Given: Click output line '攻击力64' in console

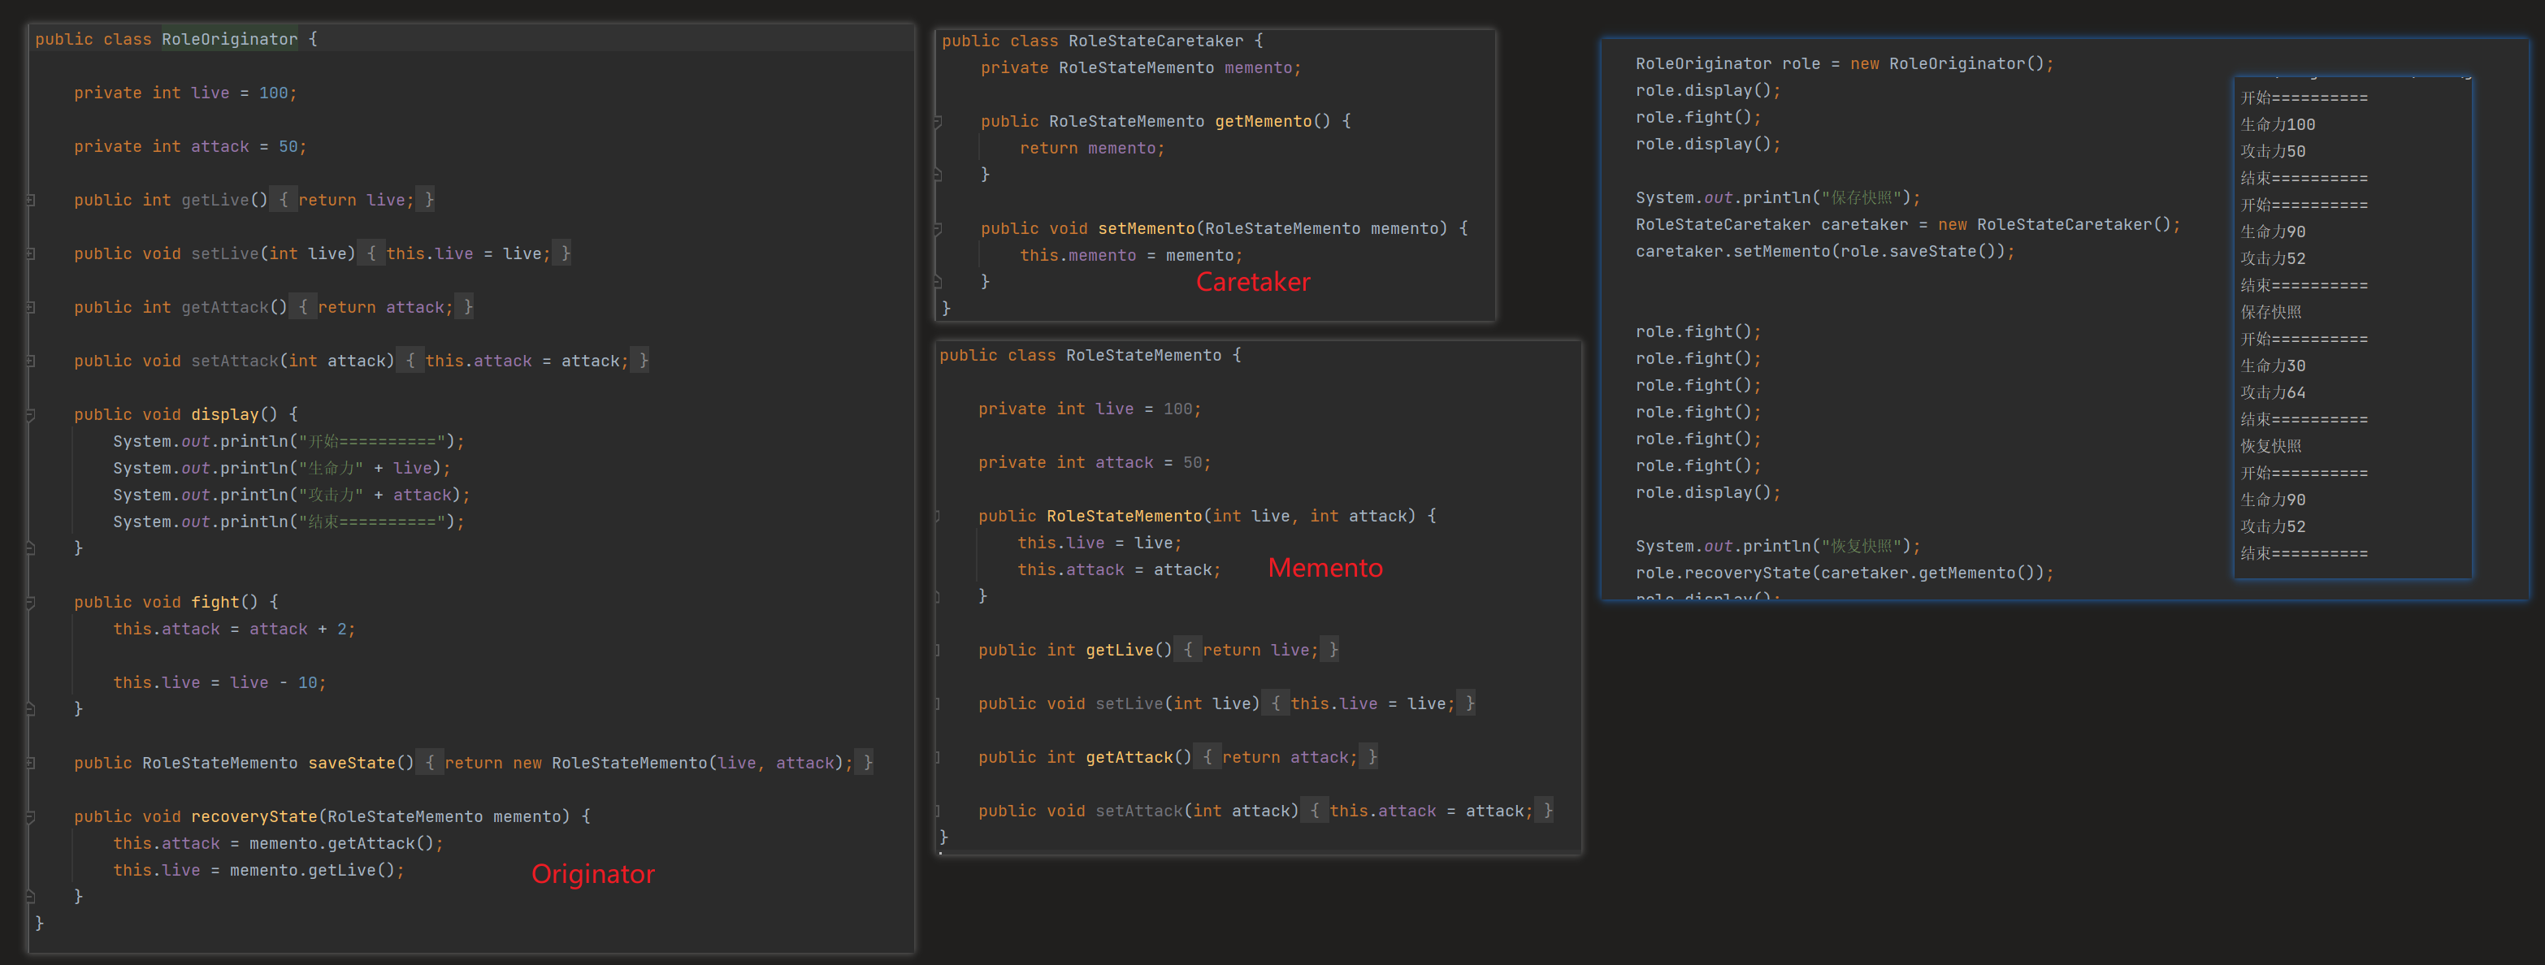Looking at the screenshot, I should 2272,392.
